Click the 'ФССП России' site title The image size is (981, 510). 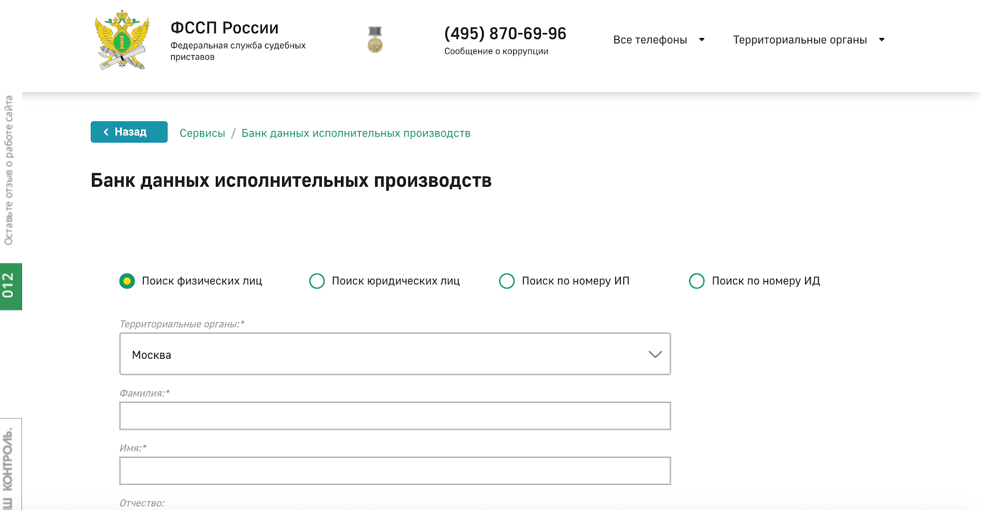[x=224, y=28]
